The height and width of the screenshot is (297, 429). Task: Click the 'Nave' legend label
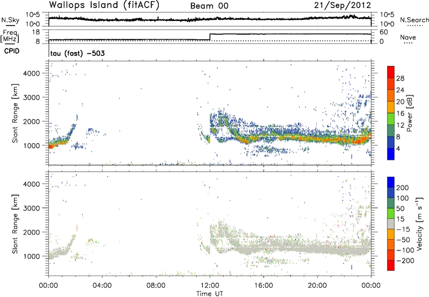click(408, 38)
